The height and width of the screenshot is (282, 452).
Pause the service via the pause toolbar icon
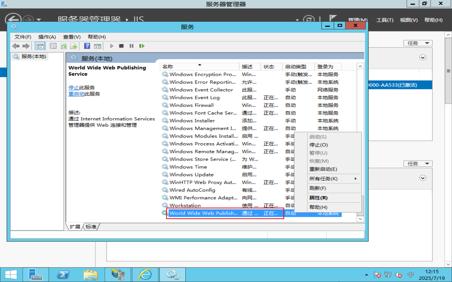click(131, 46)
